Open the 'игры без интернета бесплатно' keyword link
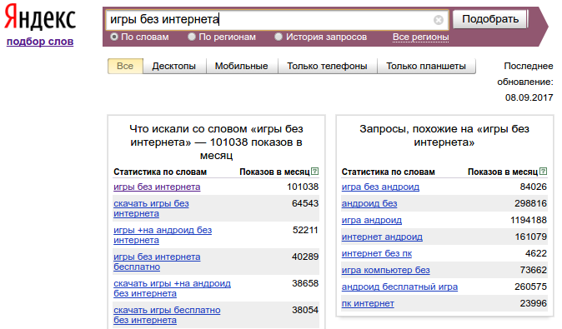The image size is (562, 329). [x=157, y=262]
